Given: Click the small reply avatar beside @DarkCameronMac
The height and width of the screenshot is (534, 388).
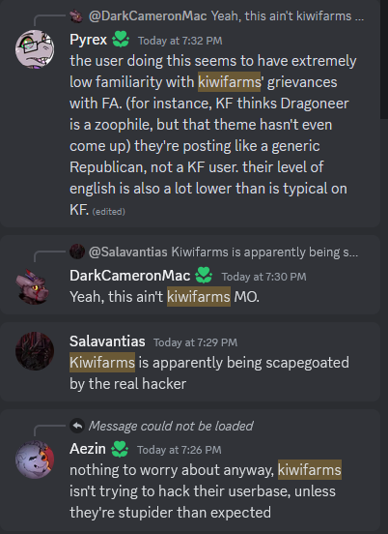Looking at the screenshot, I should pos(77,16).
